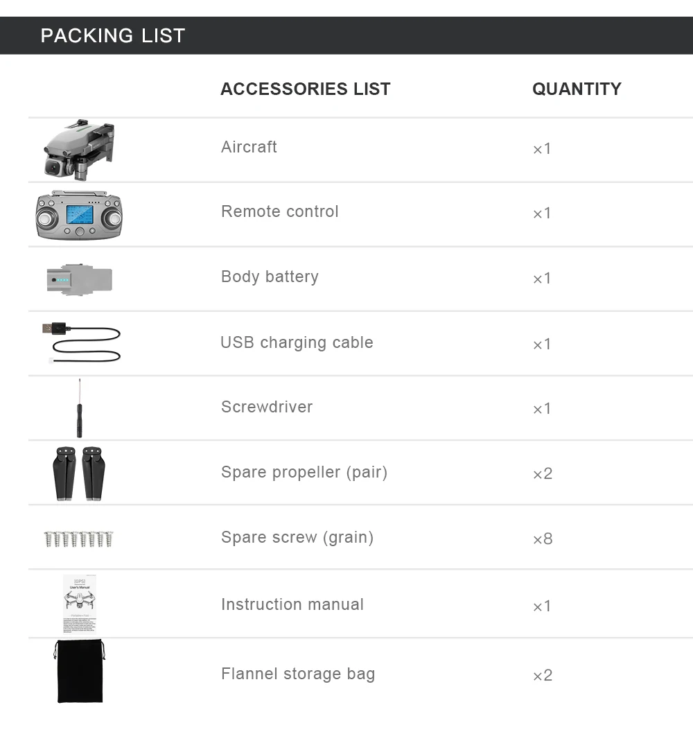Select the black Flannel storage bag image
The width and height of the screenshot is (693, 752).
pos(80,672)
